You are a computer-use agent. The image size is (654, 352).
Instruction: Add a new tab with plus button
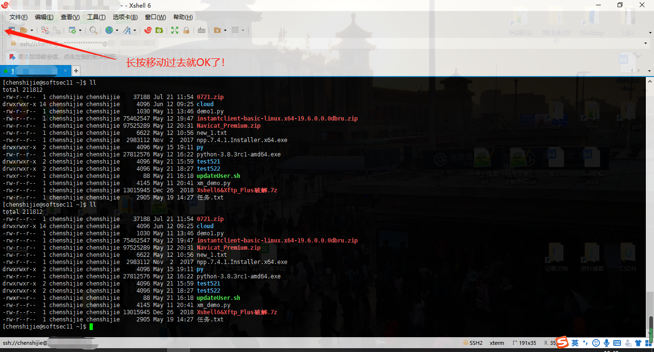[x=76, y=71]
